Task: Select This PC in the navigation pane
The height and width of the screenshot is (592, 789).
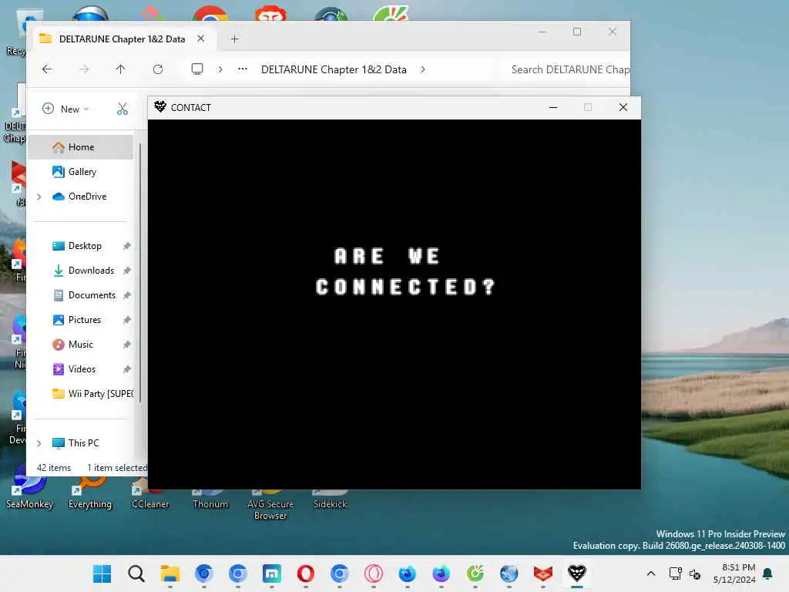Action: pyautogui.click(x=81, y=443)
